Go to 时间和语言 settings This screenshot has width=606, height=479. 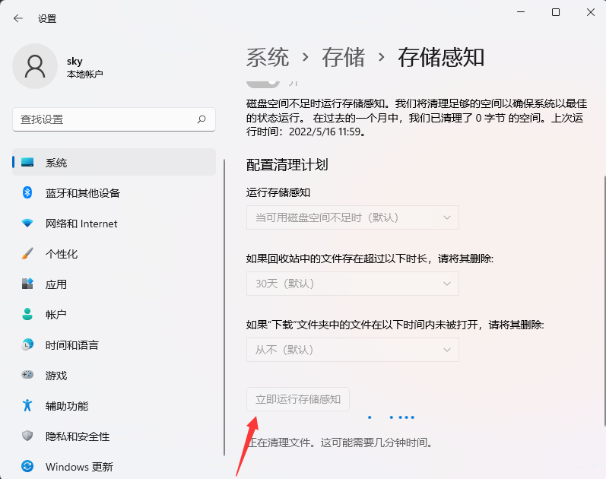coord(71,345)
